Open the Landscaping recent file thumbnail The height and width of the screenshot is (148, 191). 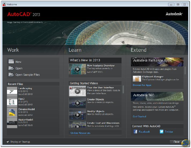click(x=12, y=92)
